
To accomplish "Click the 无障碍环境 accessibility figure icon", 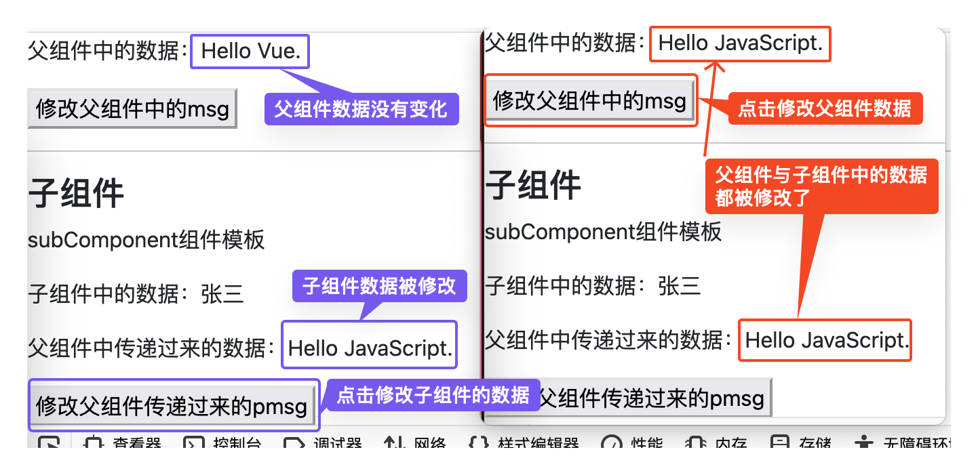I will click(864, 444).
